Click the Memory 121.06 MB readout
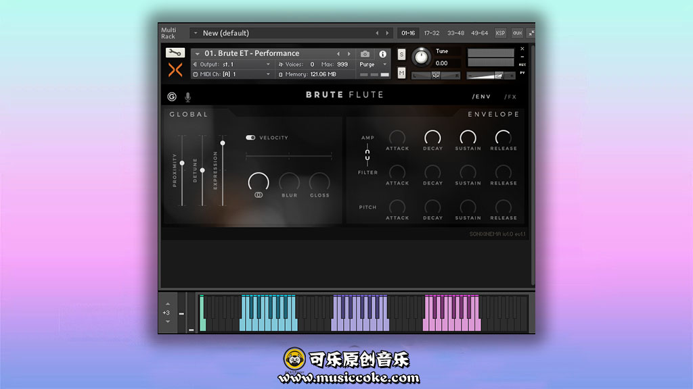Screen dimensions: 693x389 (323, 74)
